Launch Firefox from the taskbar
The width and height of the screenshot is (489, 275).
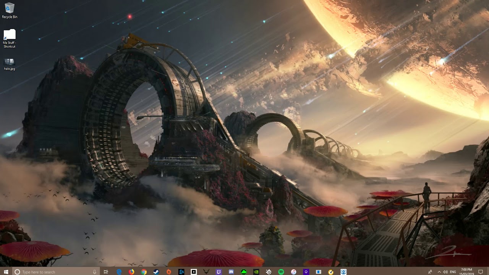(131, 272)
